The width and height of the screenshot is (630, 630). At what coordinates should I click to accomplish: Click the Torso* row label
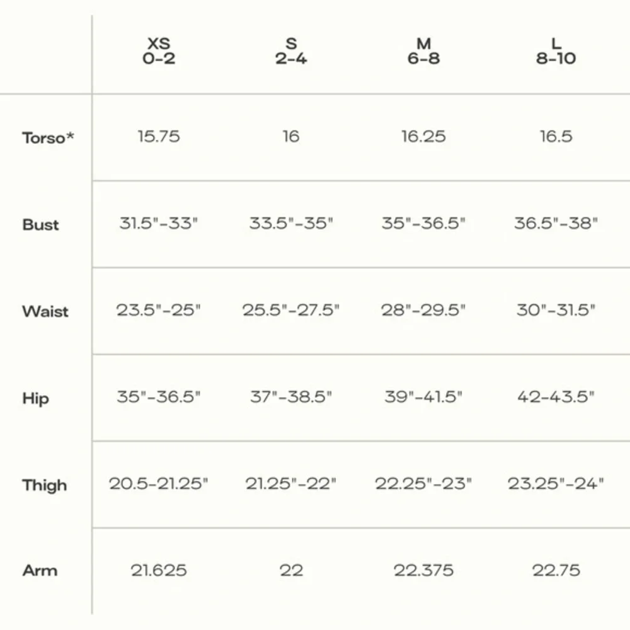click(x=48, y=137)
